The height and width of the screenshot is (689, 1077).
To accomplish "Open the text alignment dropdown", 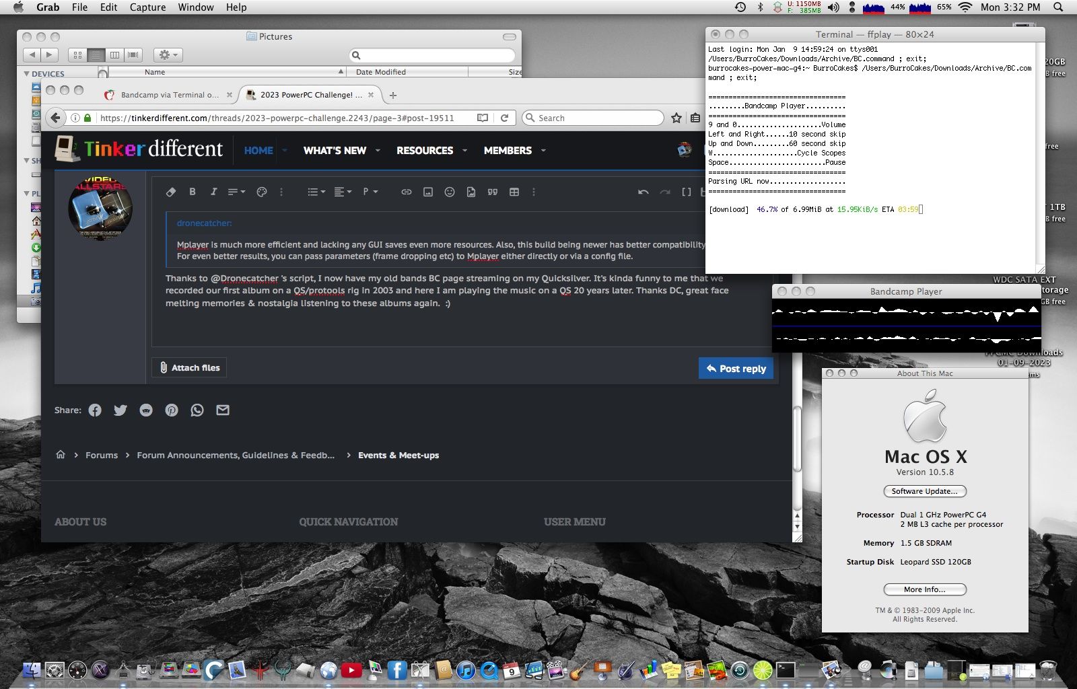I will [x=343, y=192].
